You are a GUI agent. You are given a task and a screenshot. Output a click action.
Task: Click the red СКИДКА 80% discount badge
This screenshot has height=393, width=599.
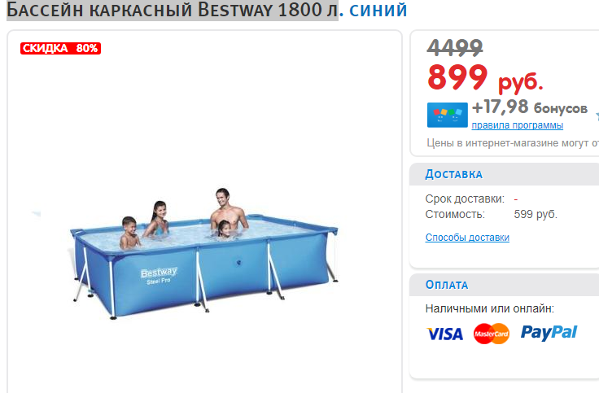point(60,49)
